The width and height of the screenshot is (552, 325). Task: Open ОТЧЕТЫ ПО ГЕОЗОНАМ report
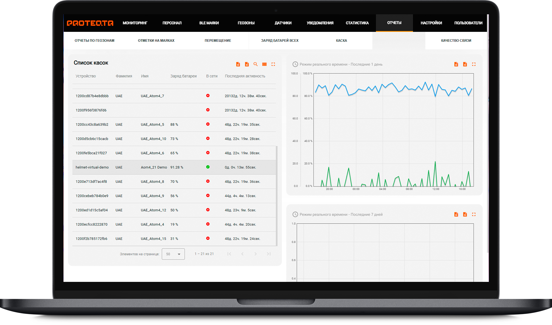(94, 40)
